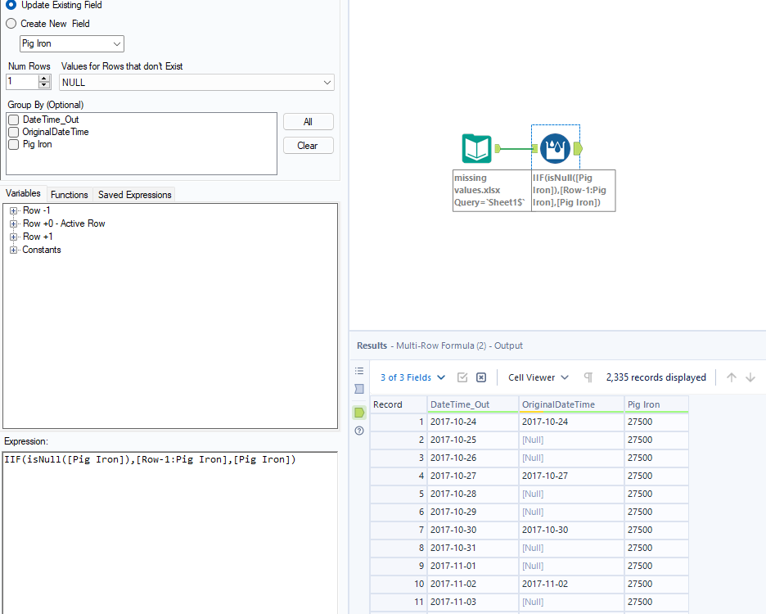Click the clear selection icon next to field selector
Screen dimensions: 766x614
[x=481, y=377]
